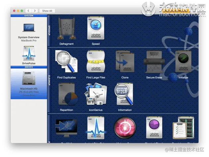
Task: Select System Overview MacBook Pro in sidebar
Action: (x=29, y=32)
